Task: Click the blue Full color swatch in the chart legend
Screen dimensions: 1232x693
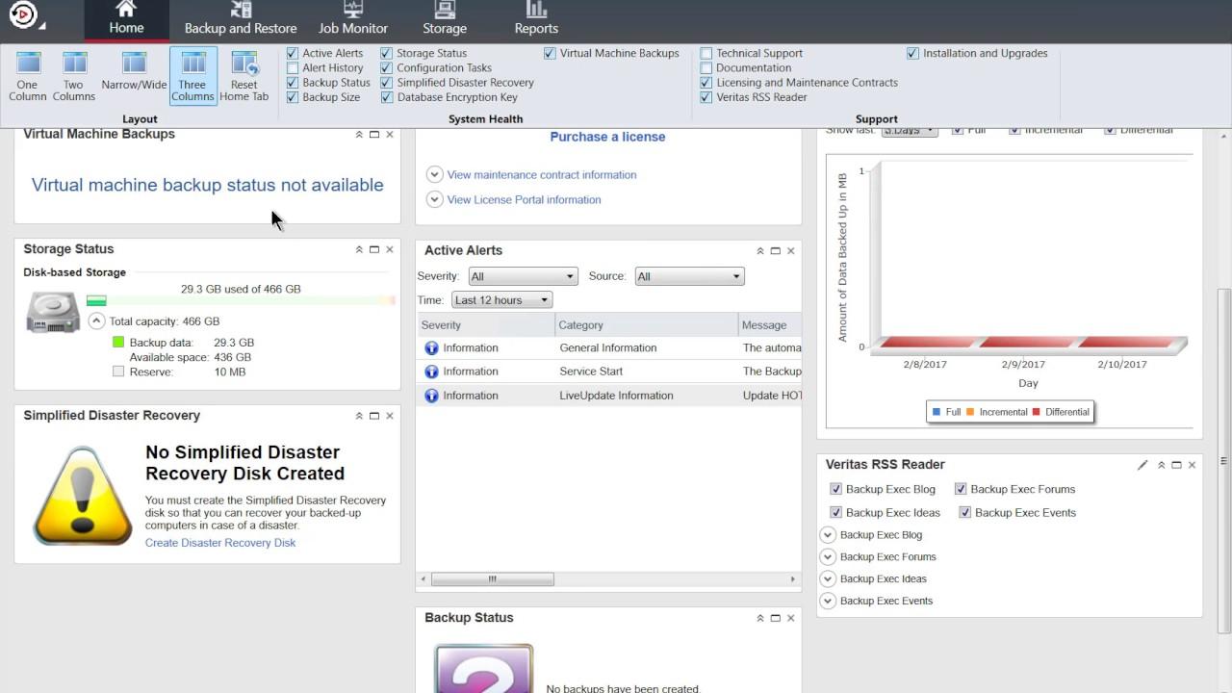Action: click(x=936, y=411)
